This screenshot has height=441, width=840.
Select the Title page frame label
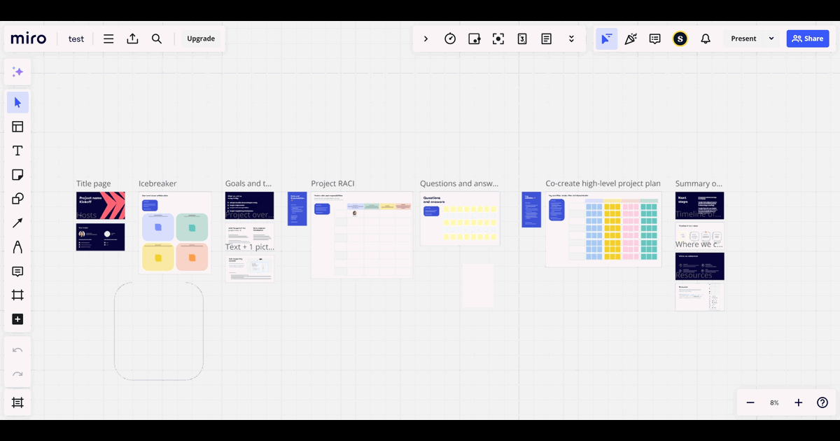pyautogui.click(x=94, y=184)
